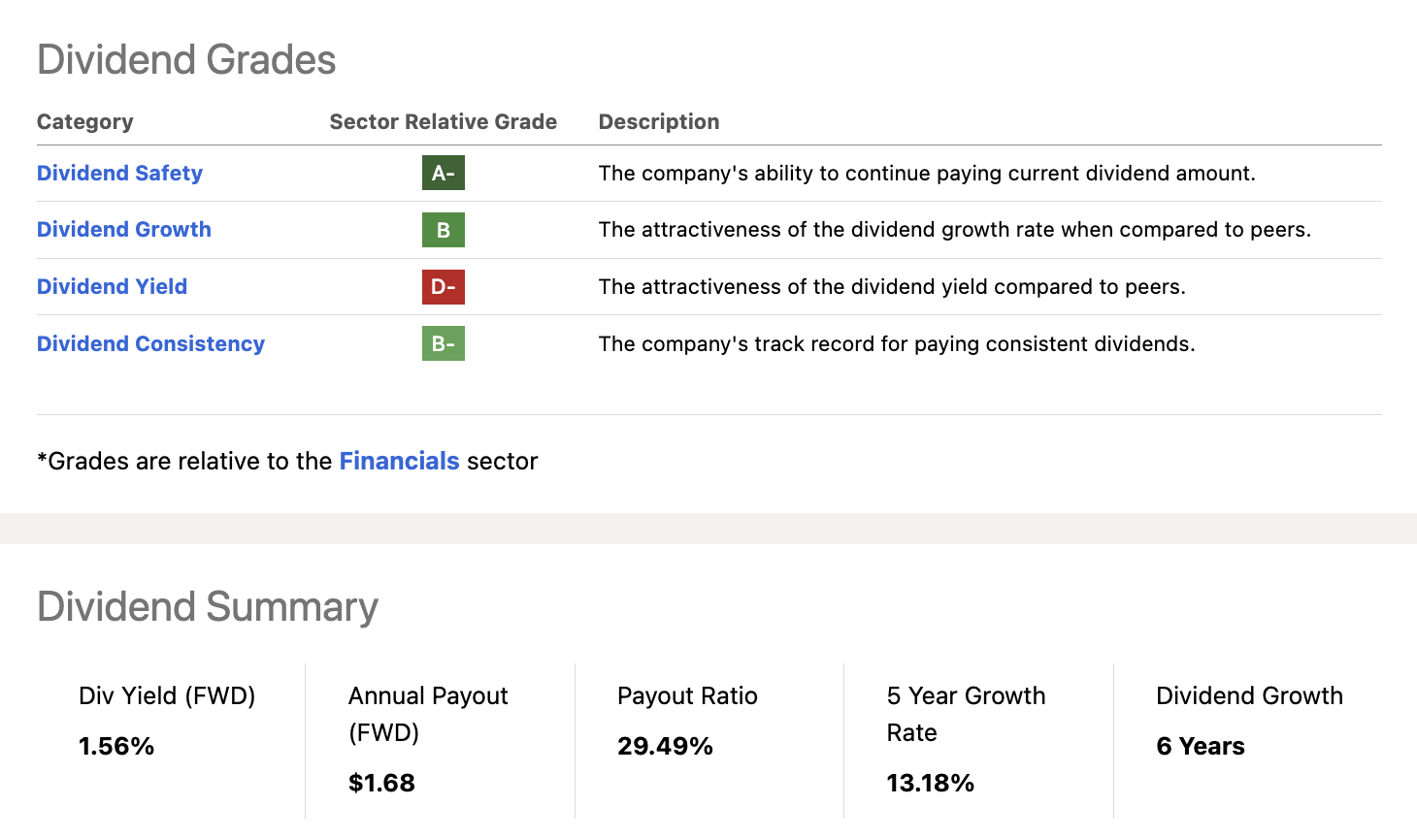Click the Description column header
This screenshot has width=1417, height=838.
click(x=659, y=121)
